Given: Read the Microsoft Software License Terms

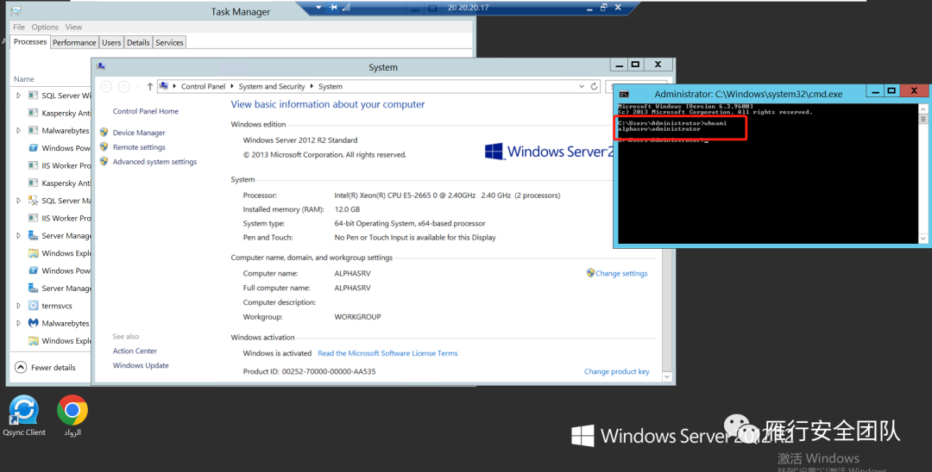Looking at the screenshot, I should pos(387,353).
